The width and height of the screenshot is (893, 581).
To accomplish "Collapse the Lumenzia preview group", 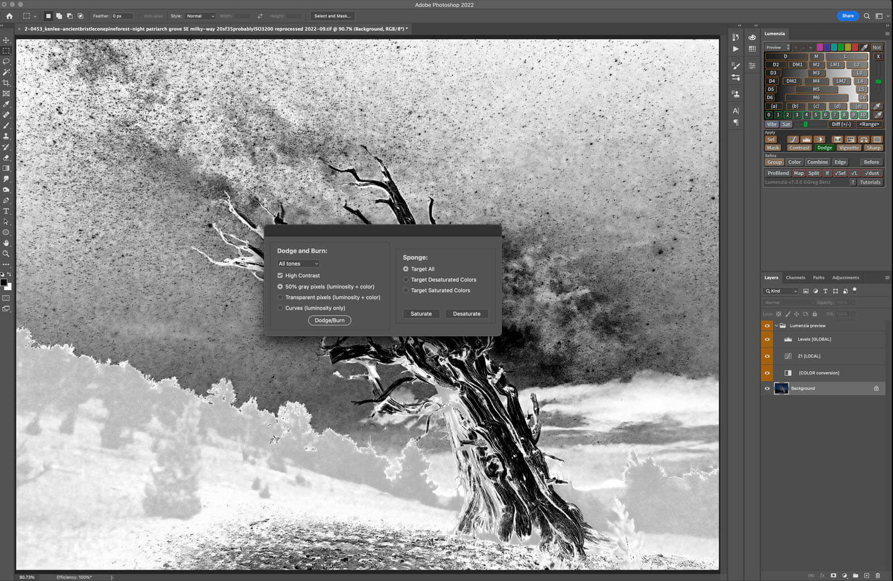I will (x=776, y=326).
